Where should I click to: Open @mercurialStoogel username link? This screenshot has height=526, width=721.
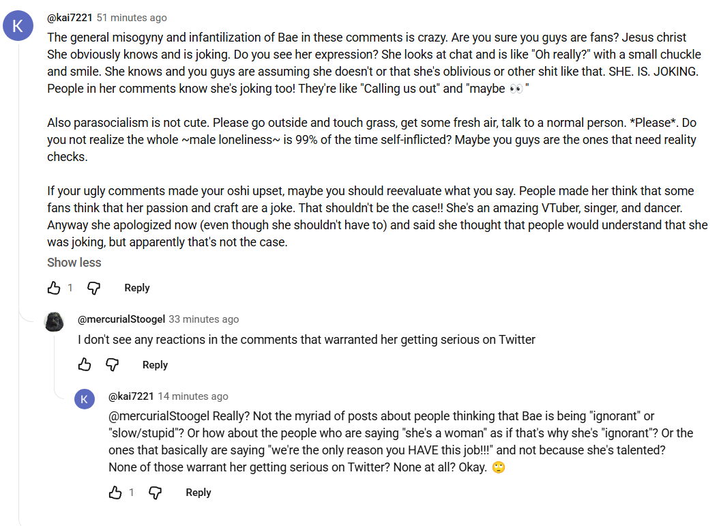click(x=121, y=319)
